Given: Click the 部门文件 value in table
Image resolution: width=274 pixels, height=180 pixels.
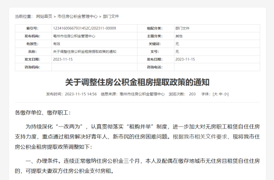Looking at the screenshot, I should coord(183,28).
